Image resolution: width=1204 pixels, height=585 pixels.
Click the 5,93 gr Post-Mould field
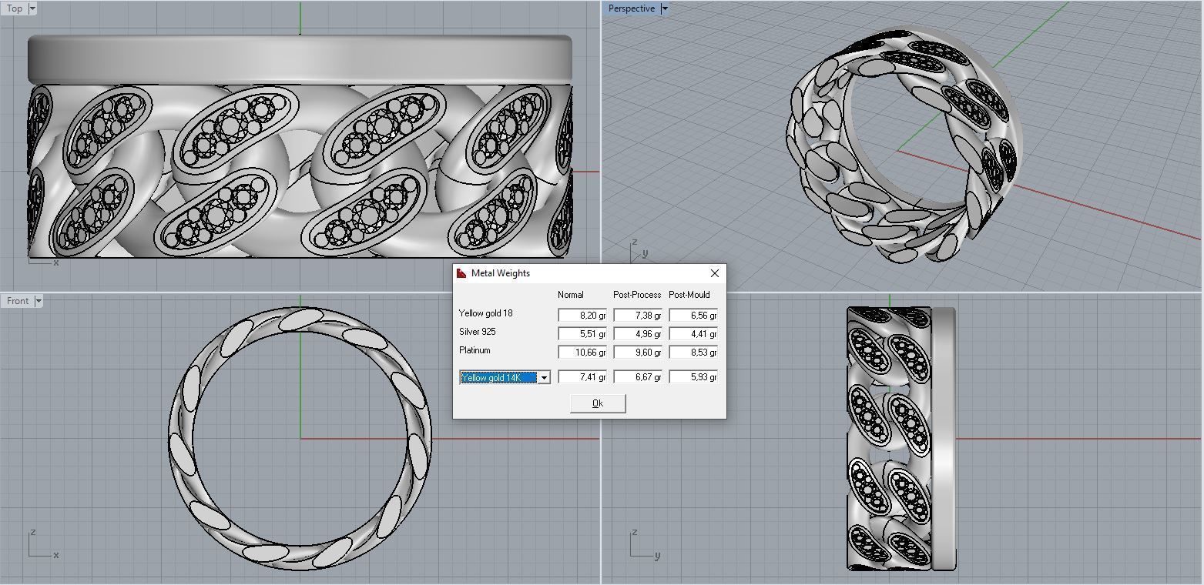pyautogui.click(x=693, y=376)
